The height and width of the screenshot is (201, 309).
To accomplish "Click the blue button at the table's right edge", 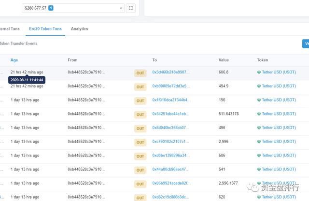I will 305,43.
